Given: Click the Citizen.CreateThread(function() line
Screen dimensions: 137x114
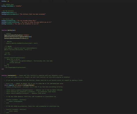Looking at the screenshot, I should point(15,58).
